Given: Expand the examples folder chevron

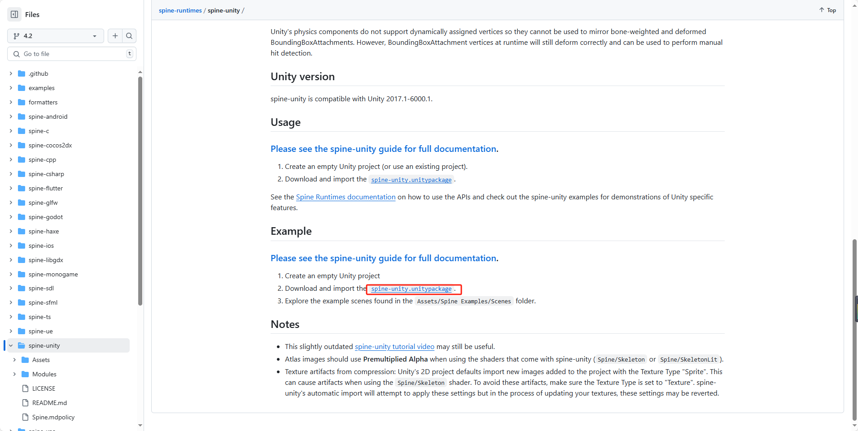Looking at the screenshot, I should coord(11,88).
